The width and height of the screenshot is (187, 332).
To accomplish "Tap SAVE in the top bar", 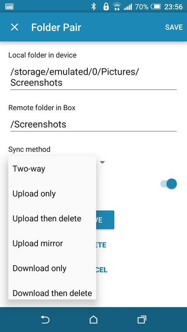I will [174, 27].
